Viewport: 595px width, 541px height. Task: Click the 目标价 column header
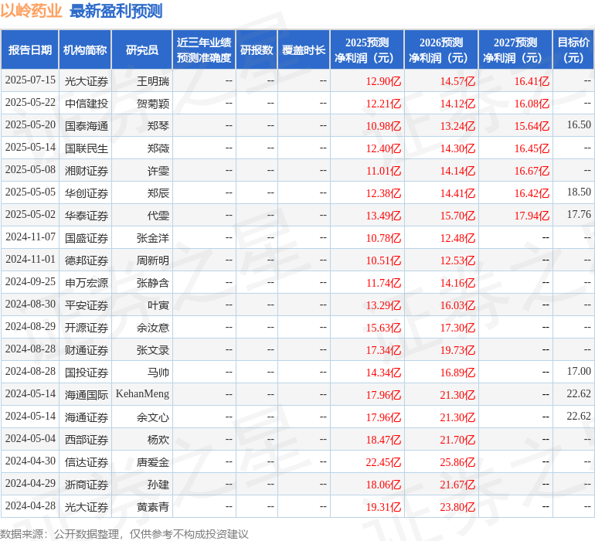point(573,49)
